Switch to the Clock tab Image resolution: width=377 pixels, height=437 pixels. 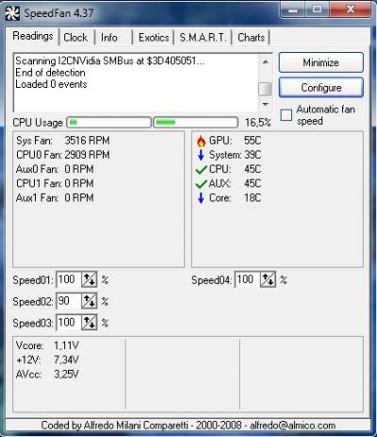coord(75,38)
